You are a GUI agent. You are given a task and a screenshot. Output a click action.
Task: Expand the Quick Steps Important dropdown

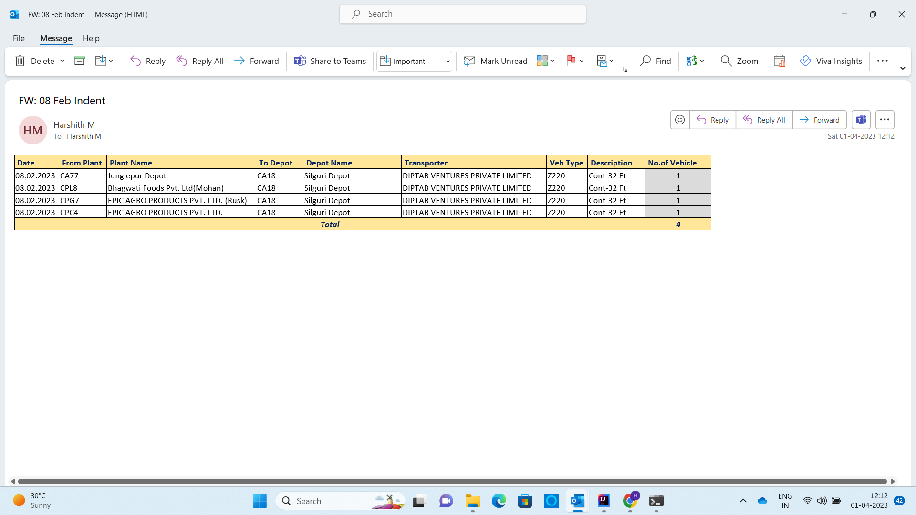click(448, 61)
